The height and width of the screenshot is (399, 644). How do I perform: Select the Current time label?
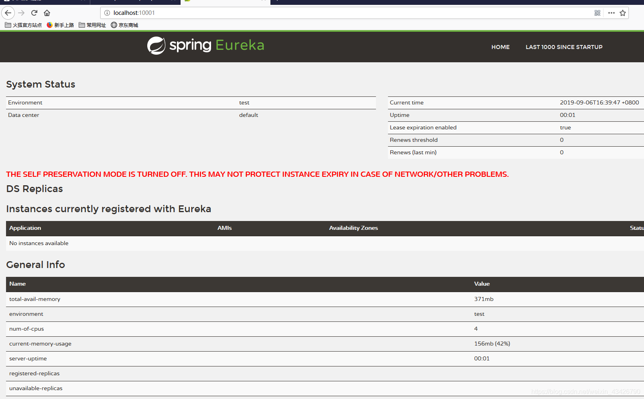[406, 102]
